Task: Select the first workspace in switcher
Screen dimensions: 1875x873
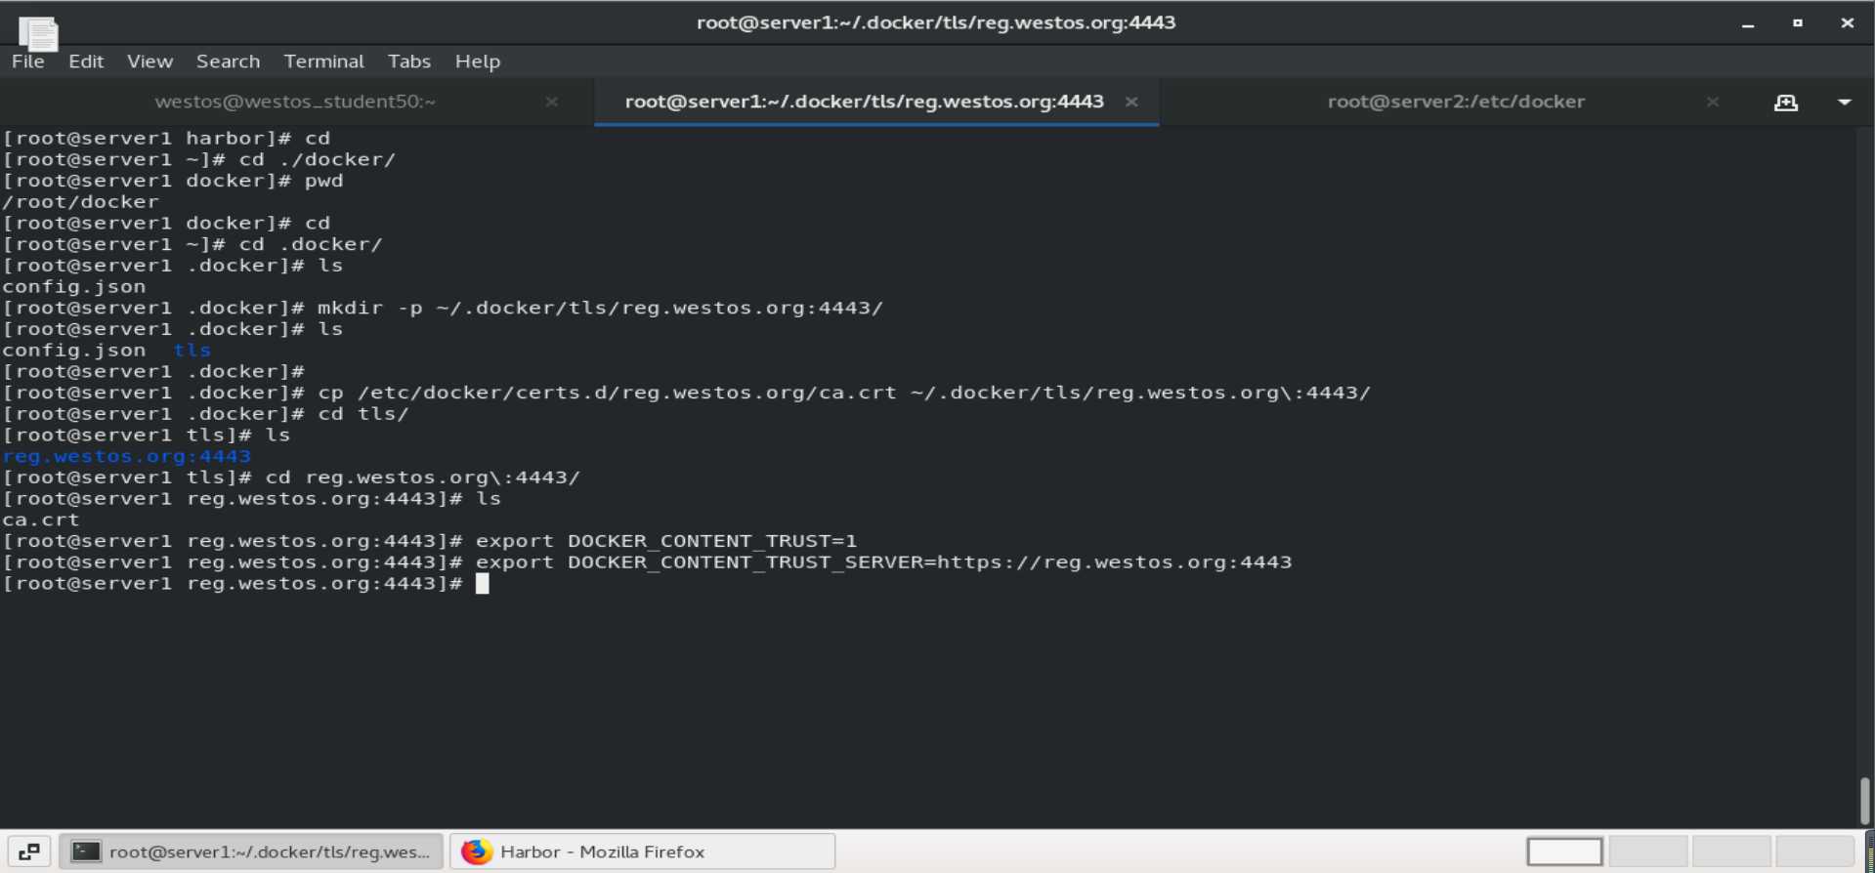Action: coord(1565,852)
